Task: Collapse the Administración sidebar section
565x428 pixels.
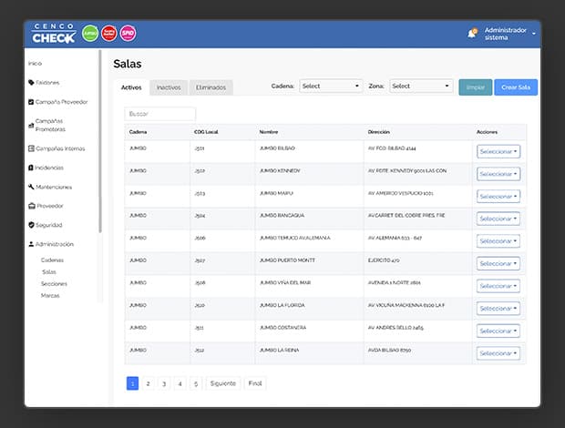Action: coord(54,244)
